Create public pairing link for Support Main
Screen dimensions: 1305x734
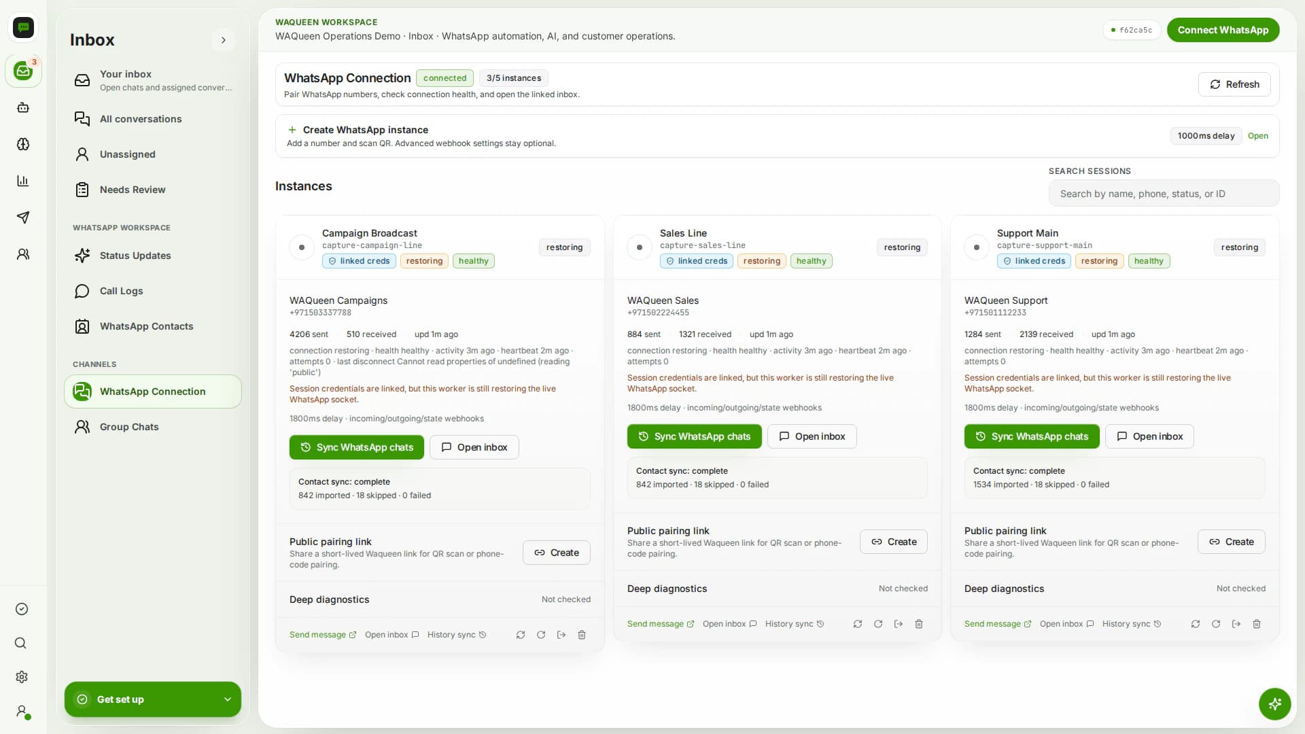click(x=1232, y=542)
